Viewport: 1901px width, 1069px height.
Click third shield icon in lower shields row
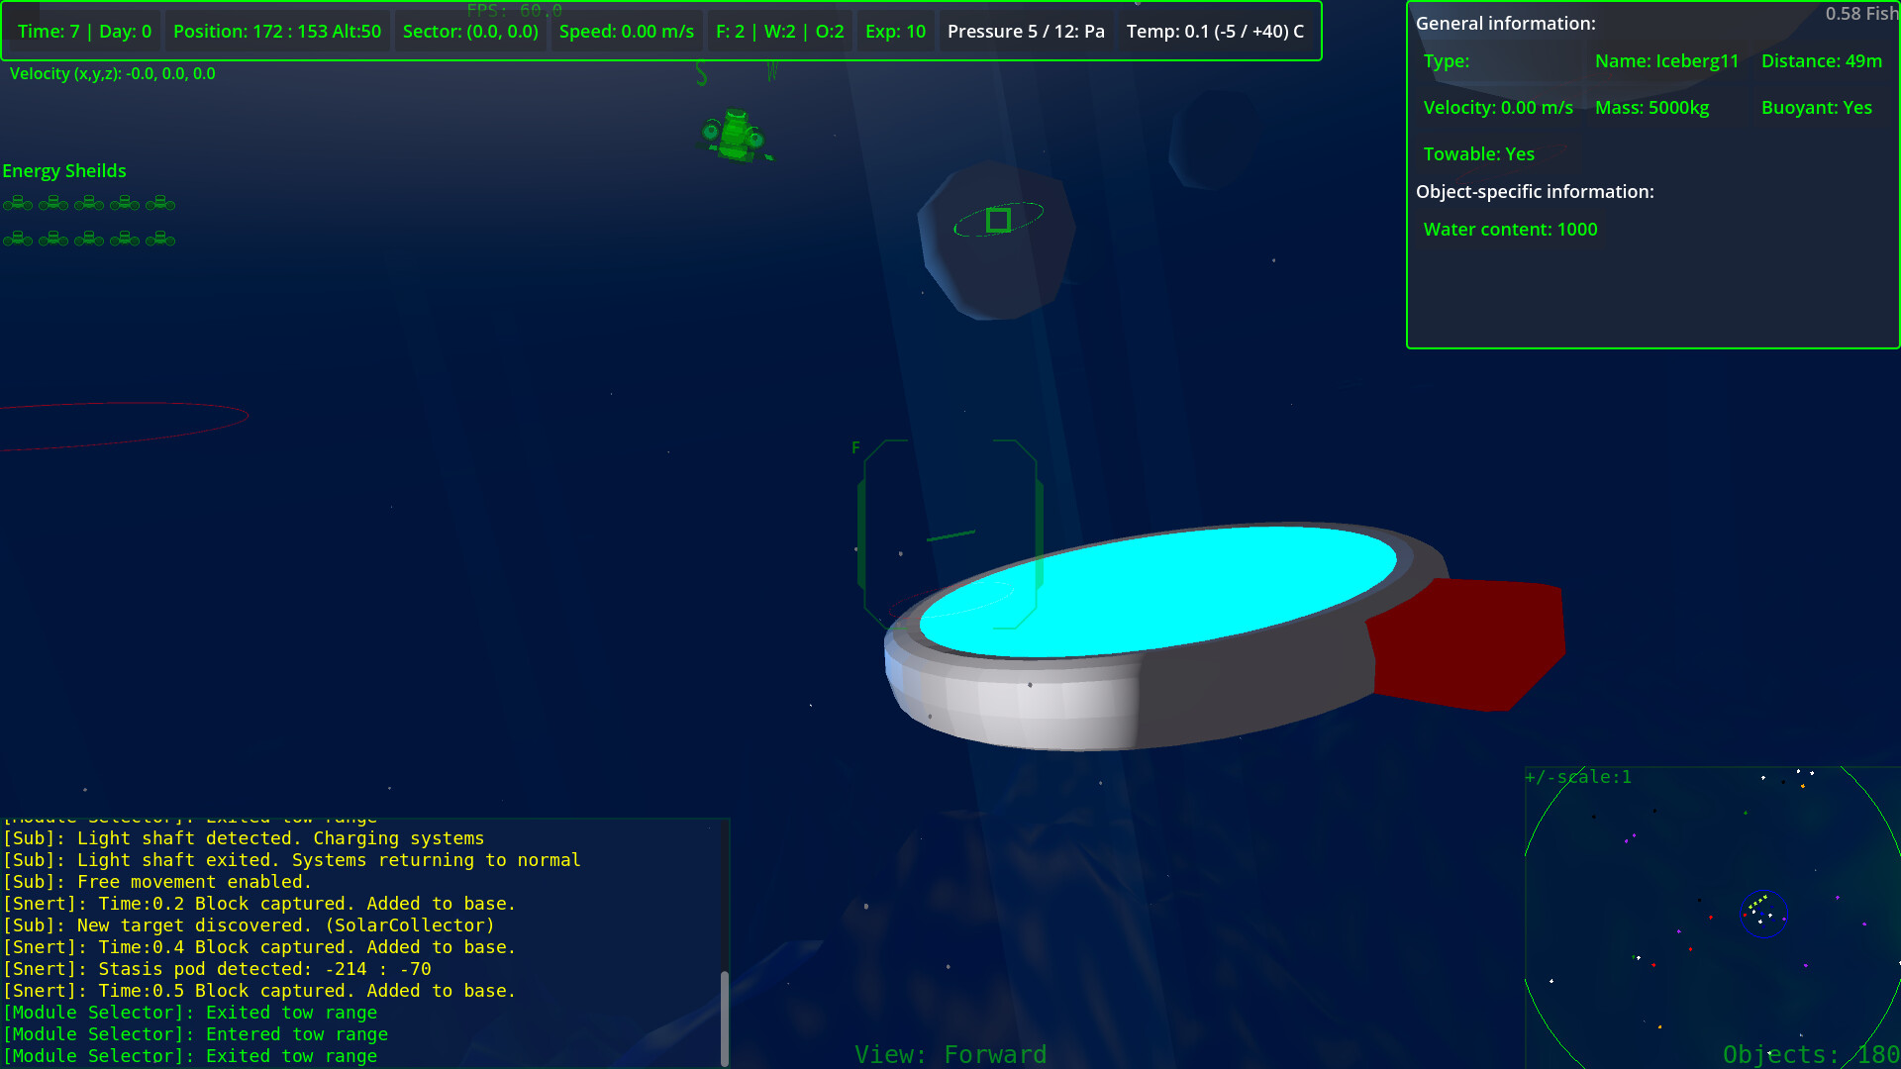[x=89, y=240]
